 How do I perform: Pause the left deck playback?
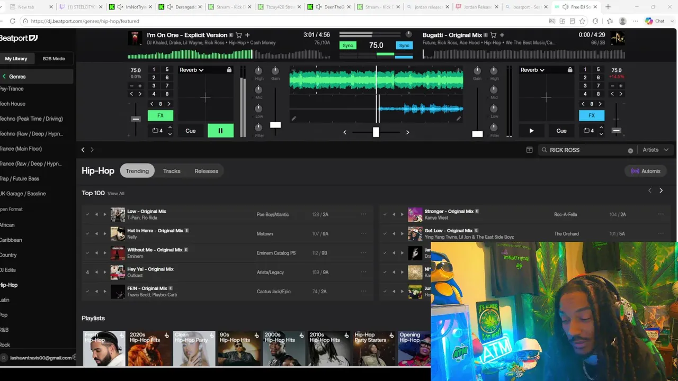pos(220,131)
